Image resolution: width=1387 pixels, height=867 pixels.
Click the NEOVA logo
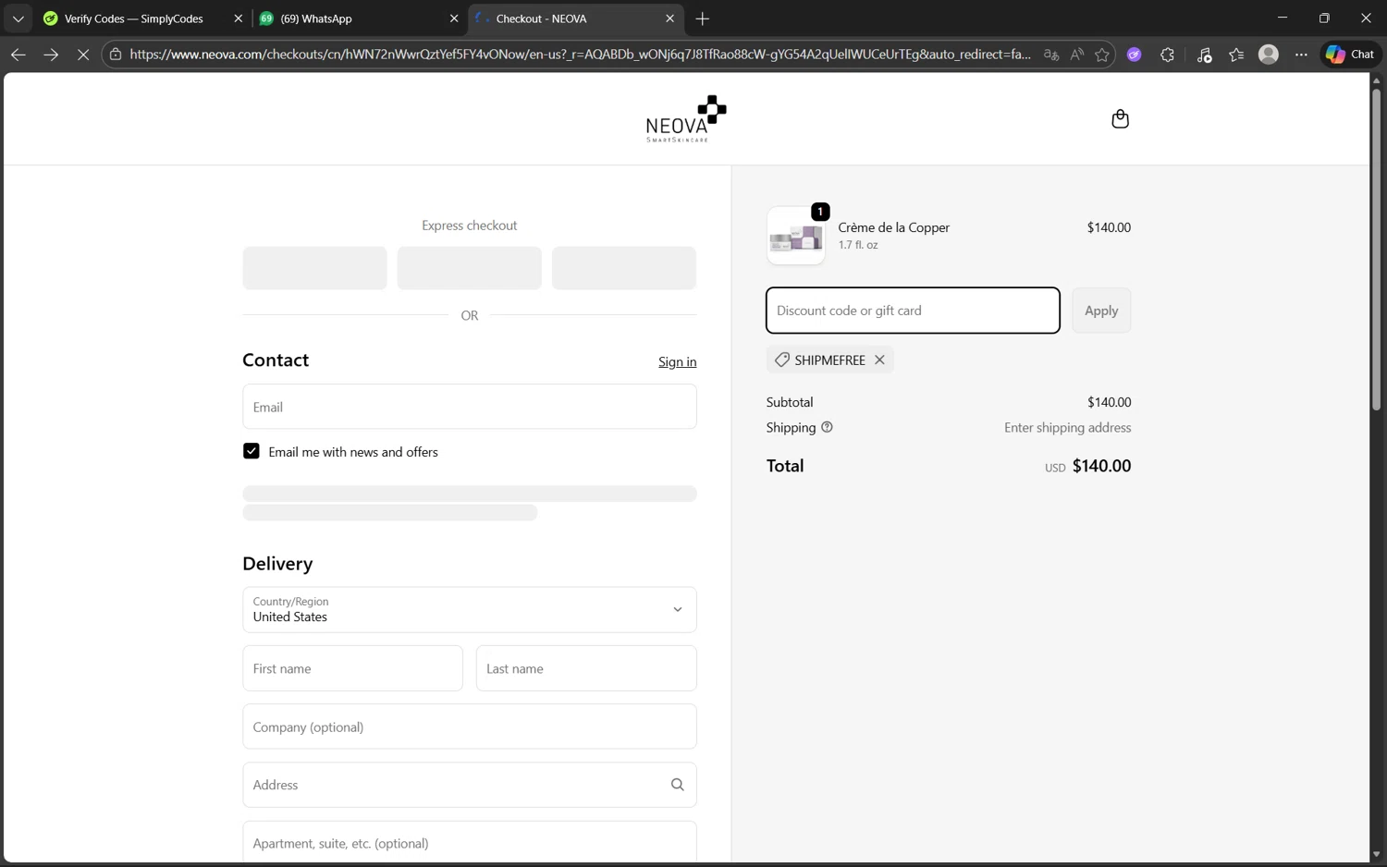[x=686, y=118]
